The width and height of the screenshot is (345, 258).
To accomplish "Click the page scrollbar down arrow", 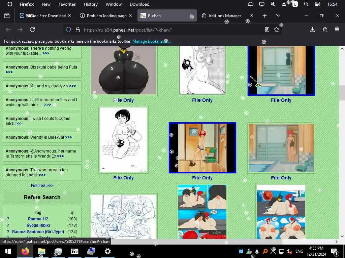I will tap(342, 236).
